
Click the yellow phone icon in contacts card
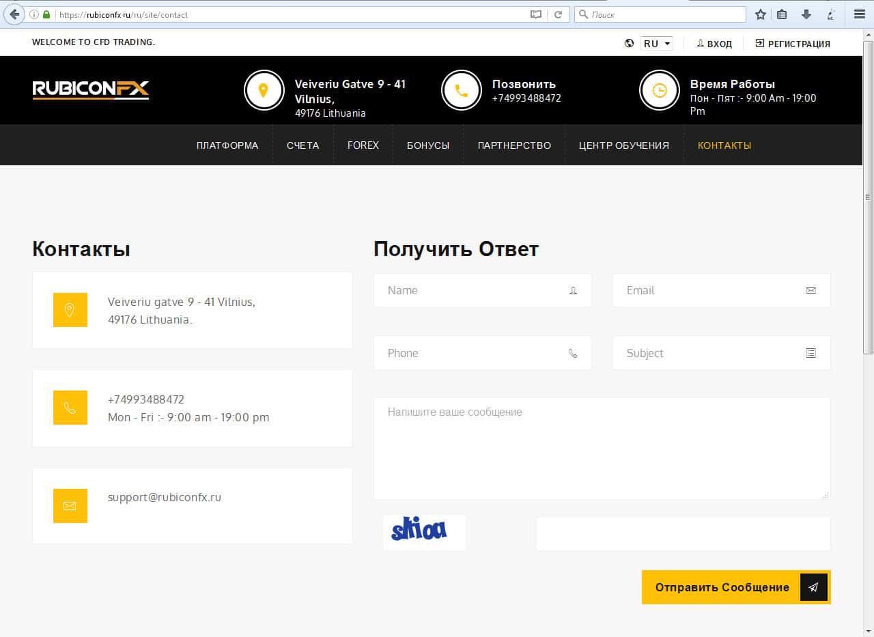click(x=70, y=408)
